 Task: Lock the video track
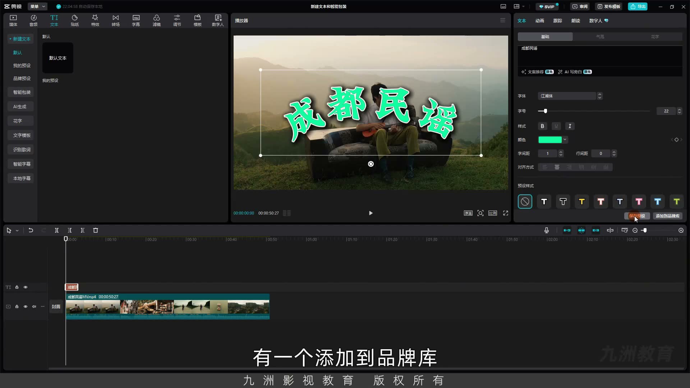(17, 306)
